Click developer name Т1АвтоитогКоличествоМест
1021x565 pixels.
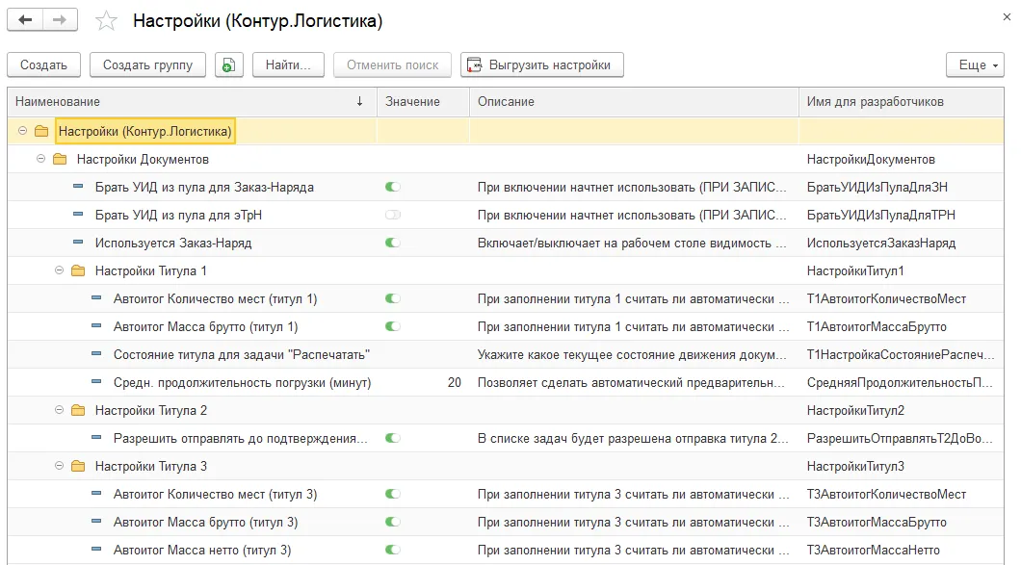tap(886, 298)
